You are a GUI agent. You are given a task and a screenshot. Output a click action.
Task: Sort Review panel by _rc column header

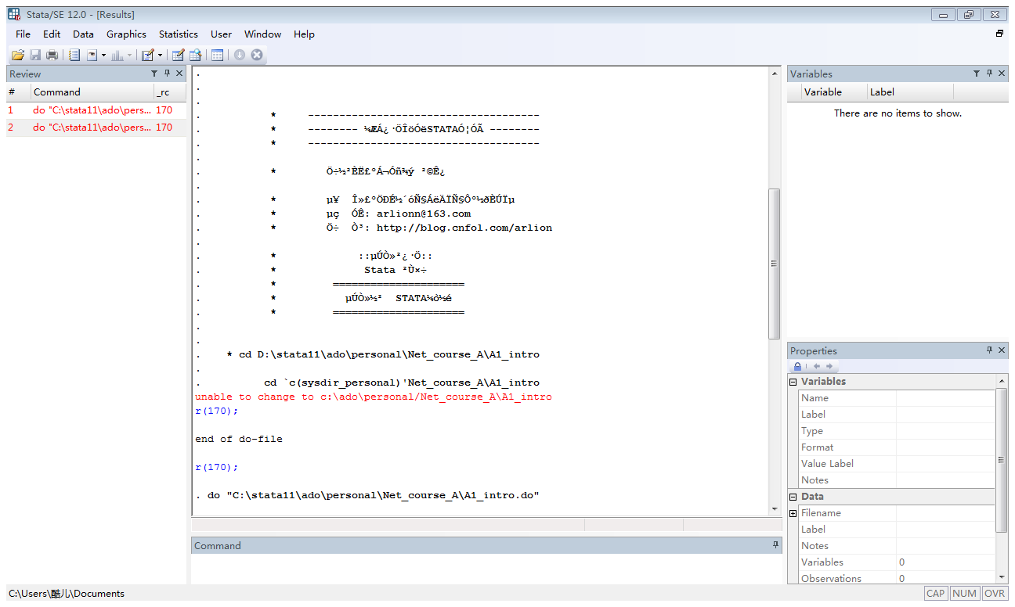click(x=169, y=92)
